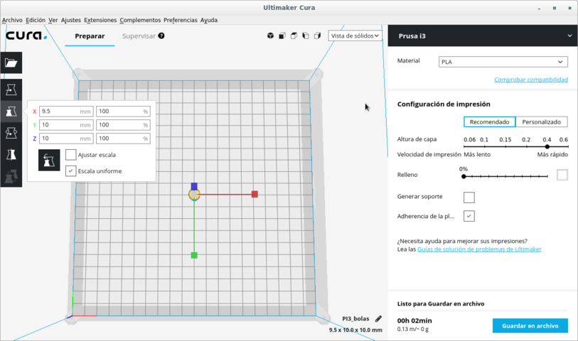Select the per-model settings tool

click(11, 176)
